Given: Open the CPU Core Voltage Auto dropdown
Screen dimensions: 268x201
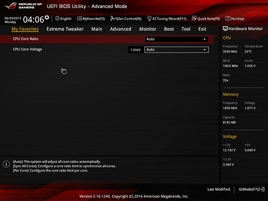Looking at the screenshot, I should (x=176, y=50).
